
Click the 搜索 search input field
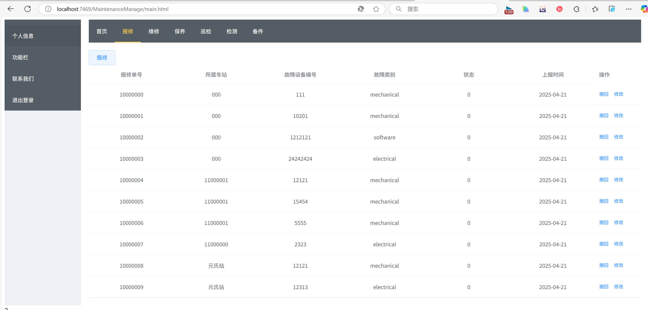coord(449,9)
